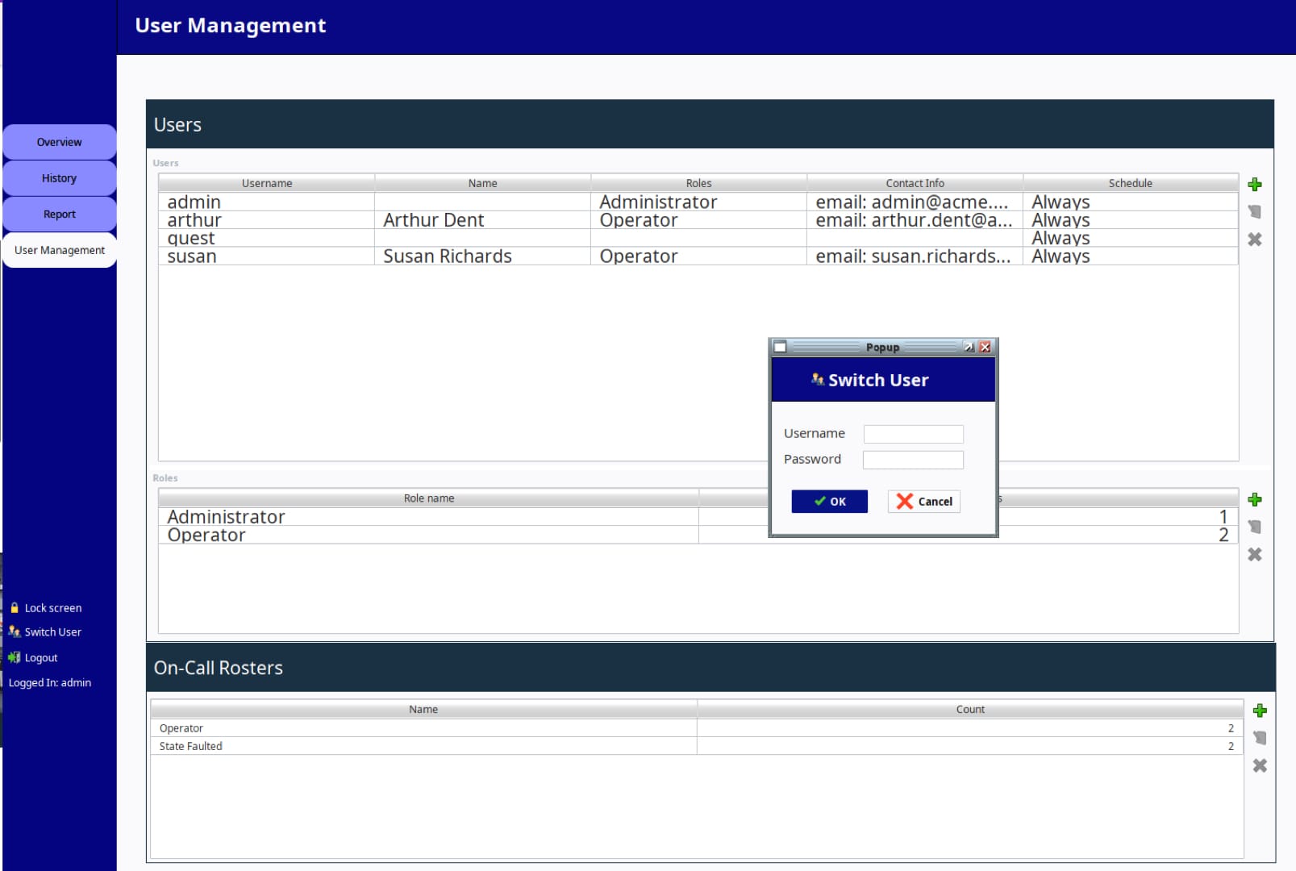This screenshot has width=1296, height=871.
Task: Click delete X icon beside On-Call Rosters
Action: coord(1259,765)
